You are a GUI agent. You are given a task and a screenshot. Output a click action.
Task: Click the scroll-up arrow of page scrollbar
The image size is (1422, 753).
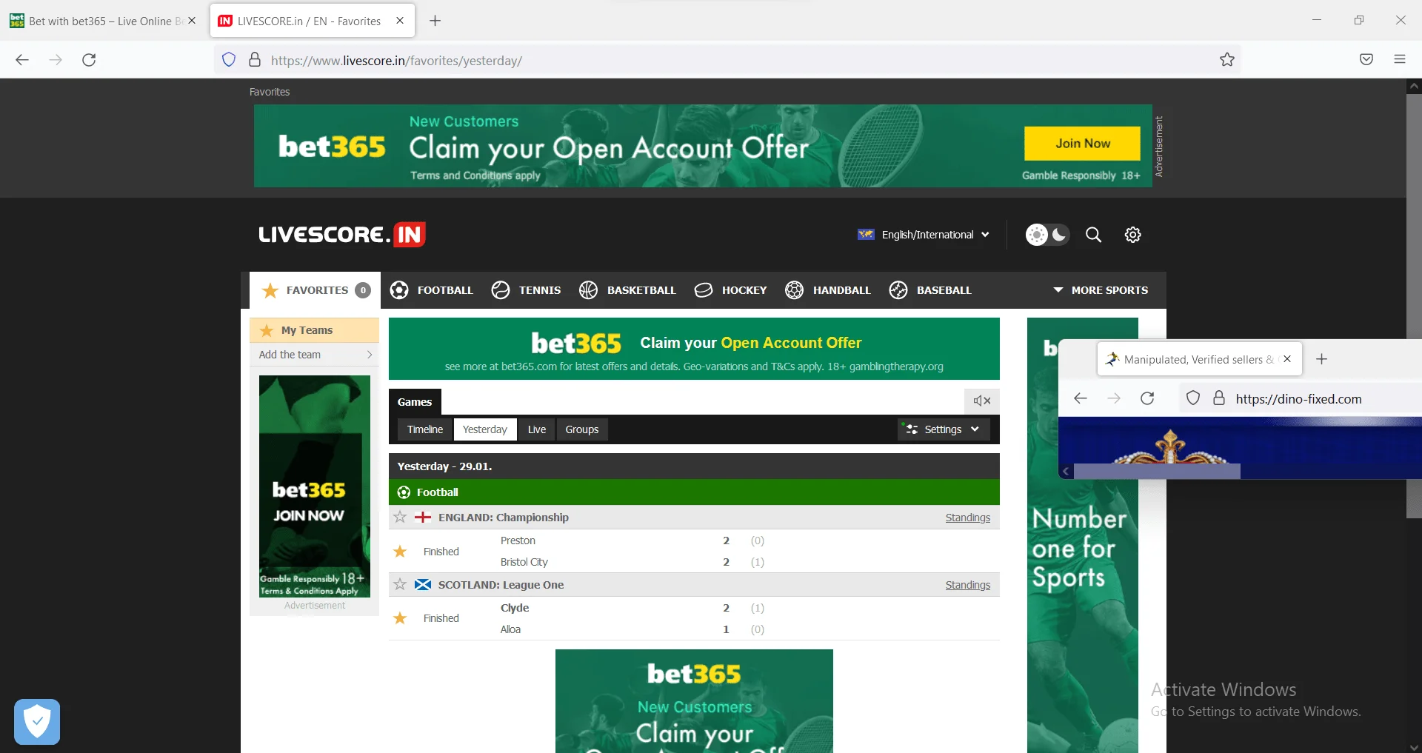[1414, 86]
